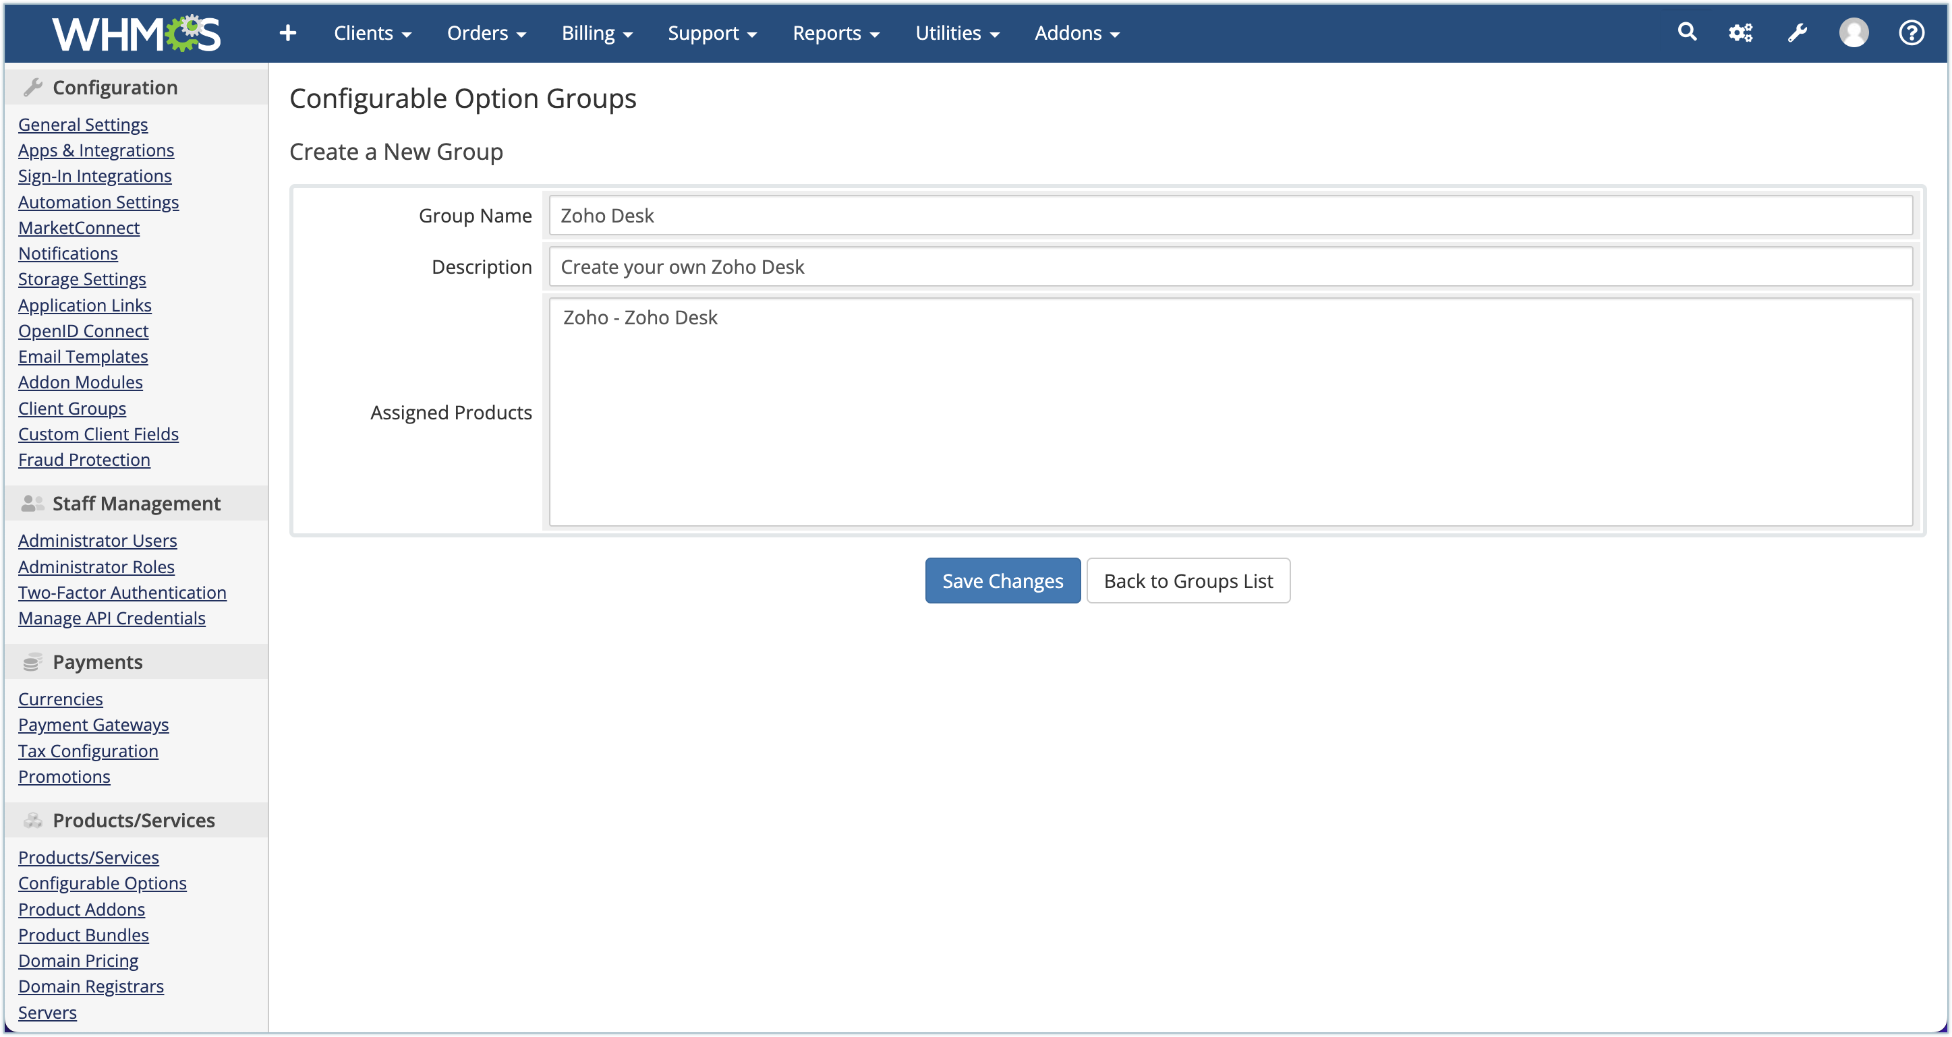
Task: Click the automation gears icon
Action: tap(1741, 32)
